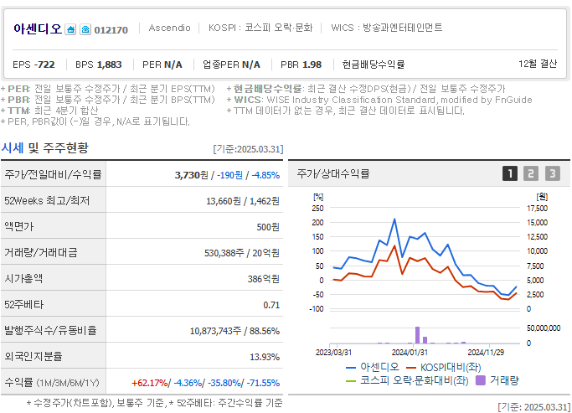Click English name Ascendio
Image resolution: width=572 pixels, height=413 pixels.
pyautogui.click(x=170, y=28)
